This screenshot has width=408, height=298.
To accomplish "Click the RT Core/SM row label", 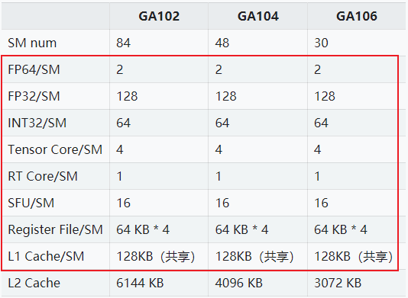I will [x=43, y=177].
